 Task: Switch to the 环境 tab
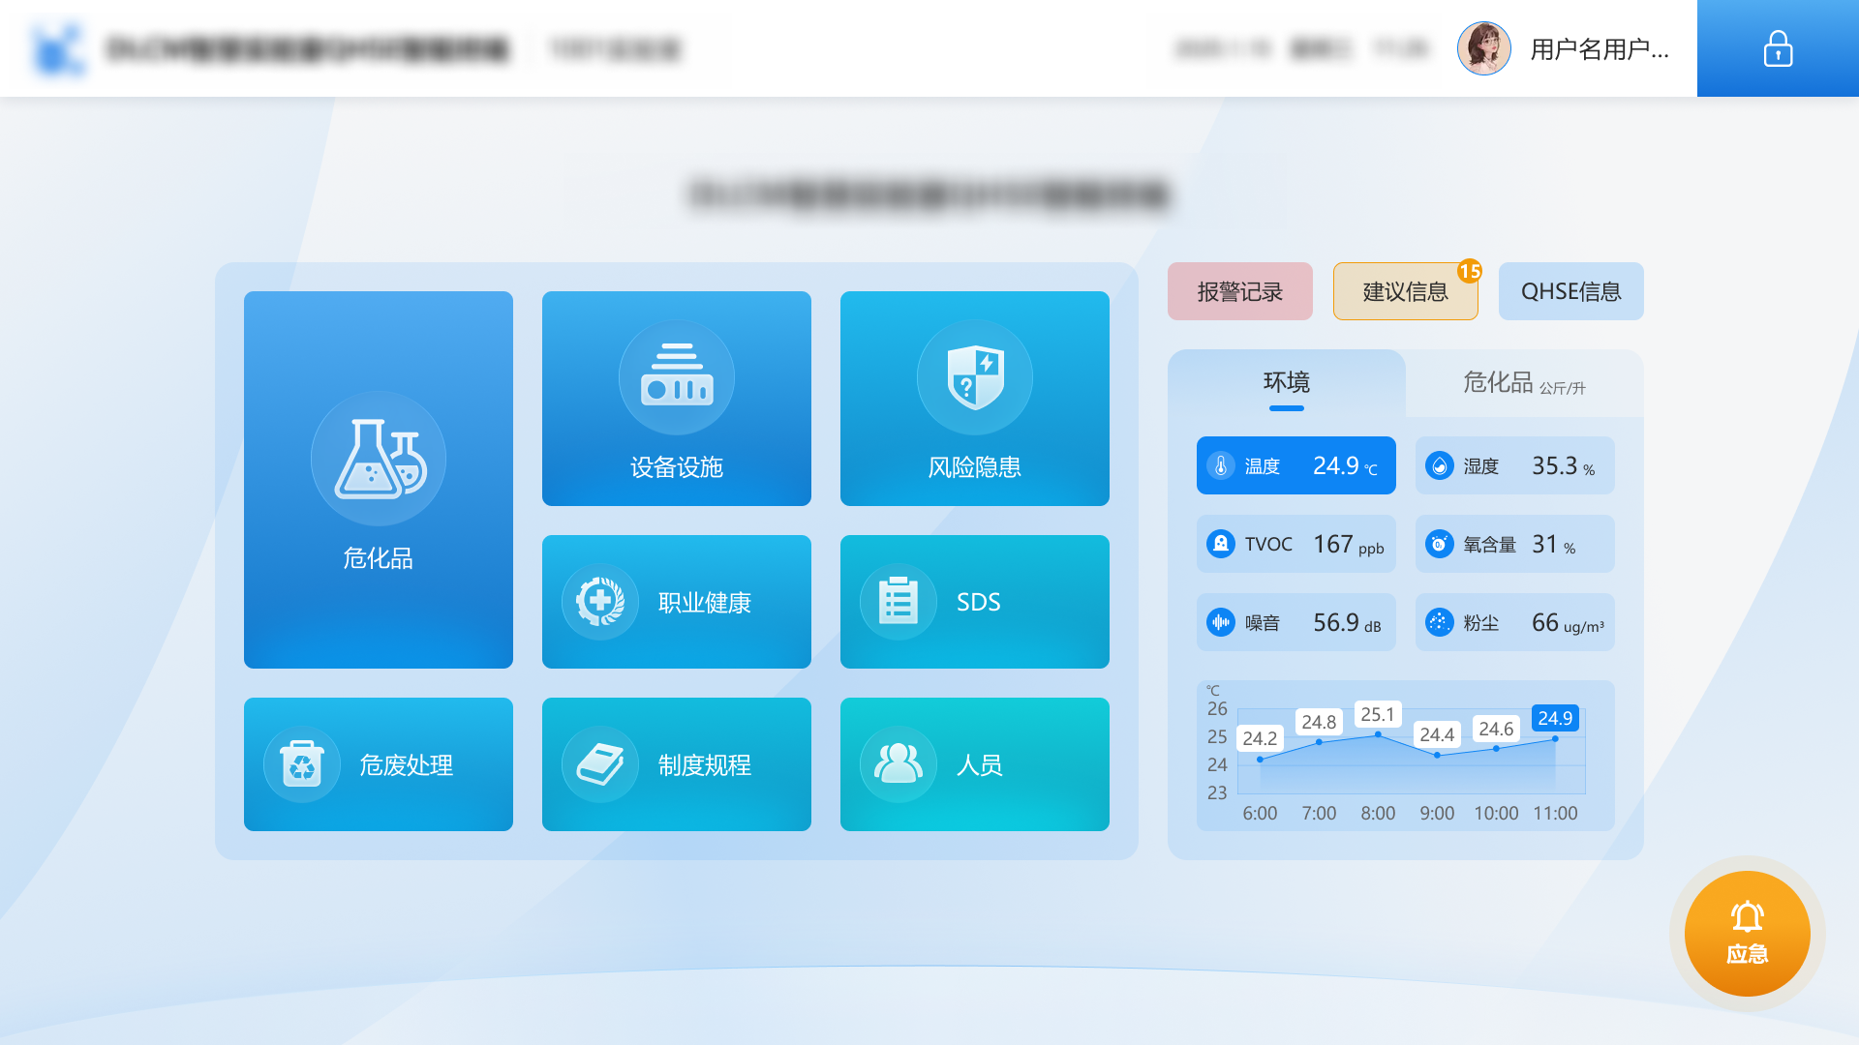1286,382
